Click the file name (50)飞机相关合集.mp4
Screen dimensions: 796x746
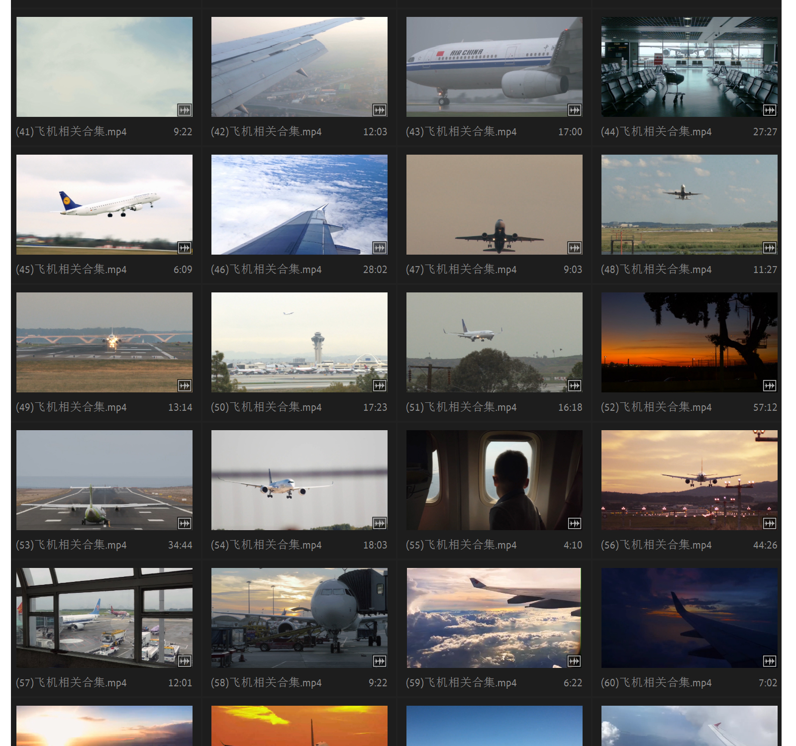[266, 407]
